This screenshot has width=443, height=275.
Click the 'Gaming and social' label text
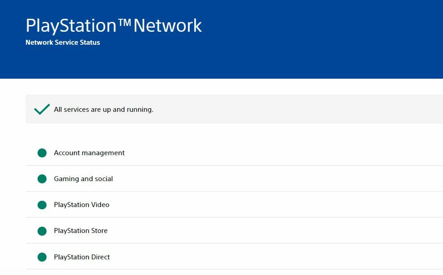click(x=83, y=179)
